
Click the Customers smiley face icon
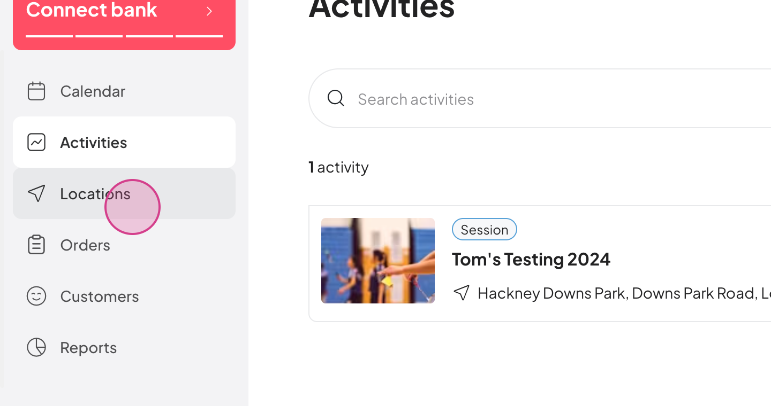(x=36, y=296)
